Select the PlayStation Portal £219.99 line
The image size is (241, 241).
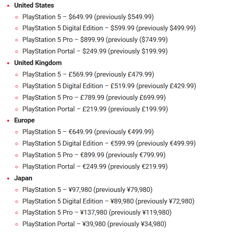(x=95, y=109)
